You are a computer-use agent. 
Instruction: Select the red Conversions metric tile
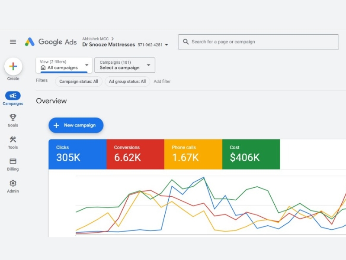[135, 154]
